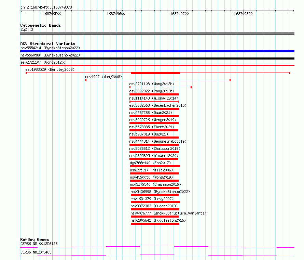Open the esv2721108 (Wong2012b) variant label
This screenshot has height=260, width=304.
(x=152, y=84)
